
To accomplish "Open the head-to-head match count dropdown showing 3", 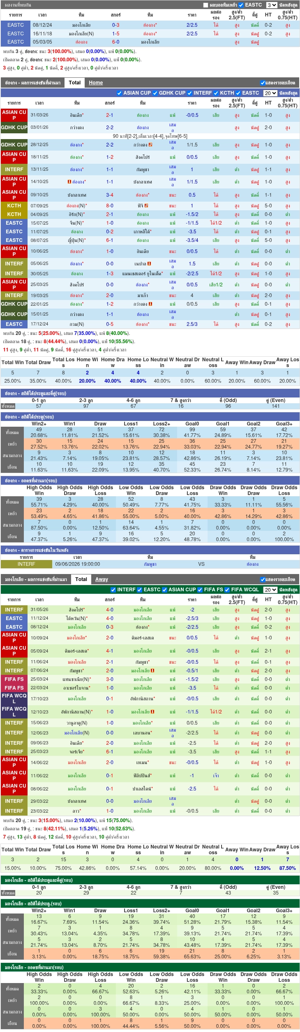I will point(272,5).
